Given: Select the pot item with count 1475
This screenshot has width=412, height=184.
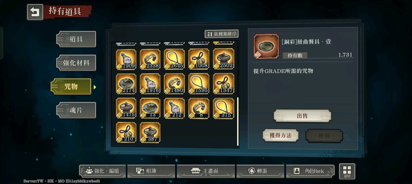Looking at the screenshot, I should point(126,108).
